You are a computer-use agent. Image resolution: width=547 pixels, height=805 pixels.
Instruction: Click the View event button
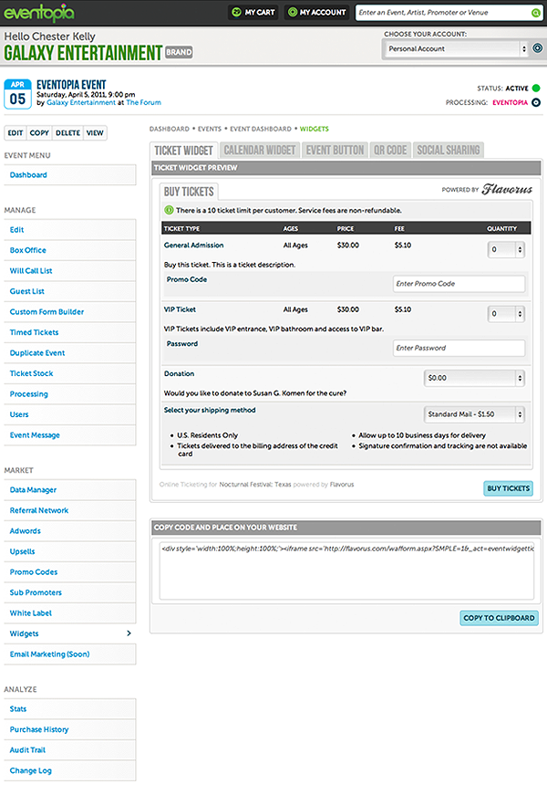click(x=95, y=133)
